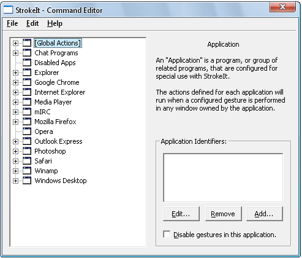Close the StrokeIt Command Editor window
The width and height of the screenshot is (302, 258).
282,7
